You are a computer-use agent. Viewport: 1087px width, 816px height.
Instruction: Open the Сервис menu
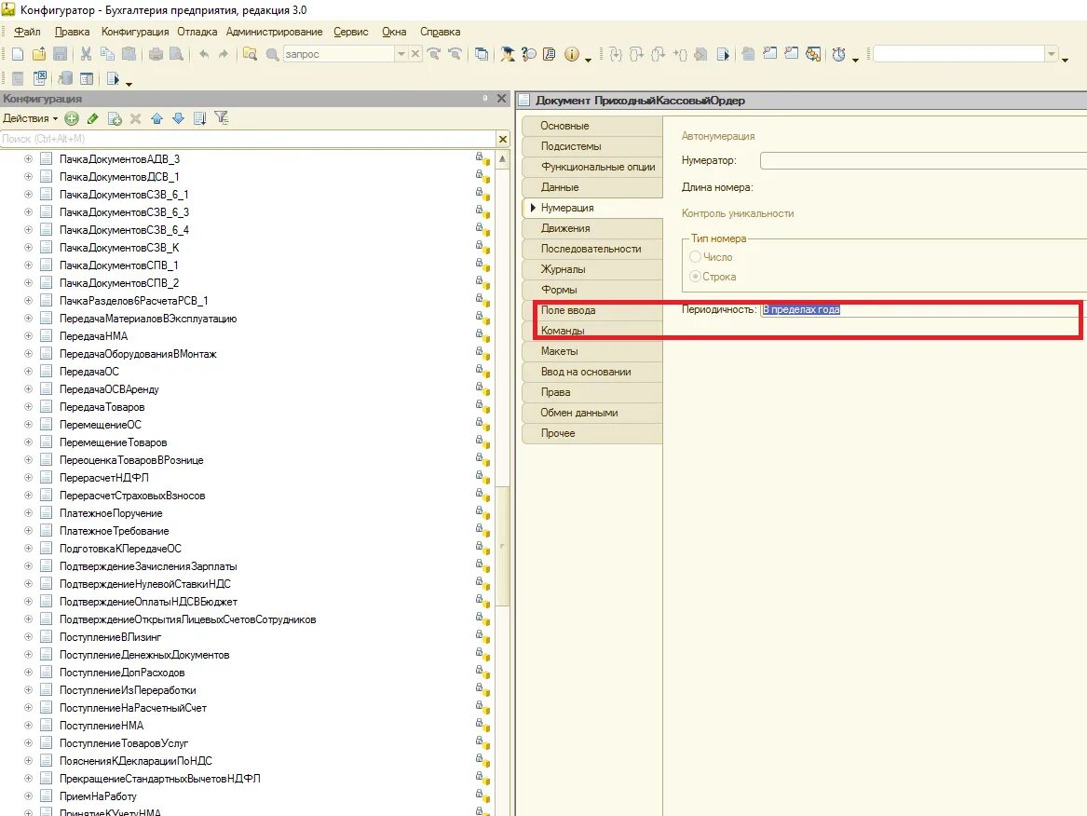coord(351,32)
